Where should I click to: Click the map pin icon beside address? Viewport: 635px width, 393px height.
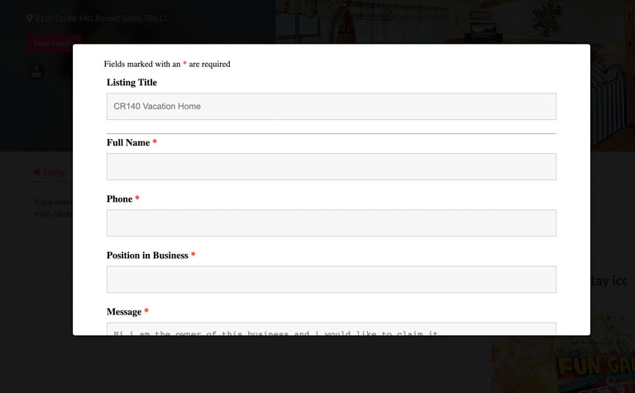30,17
